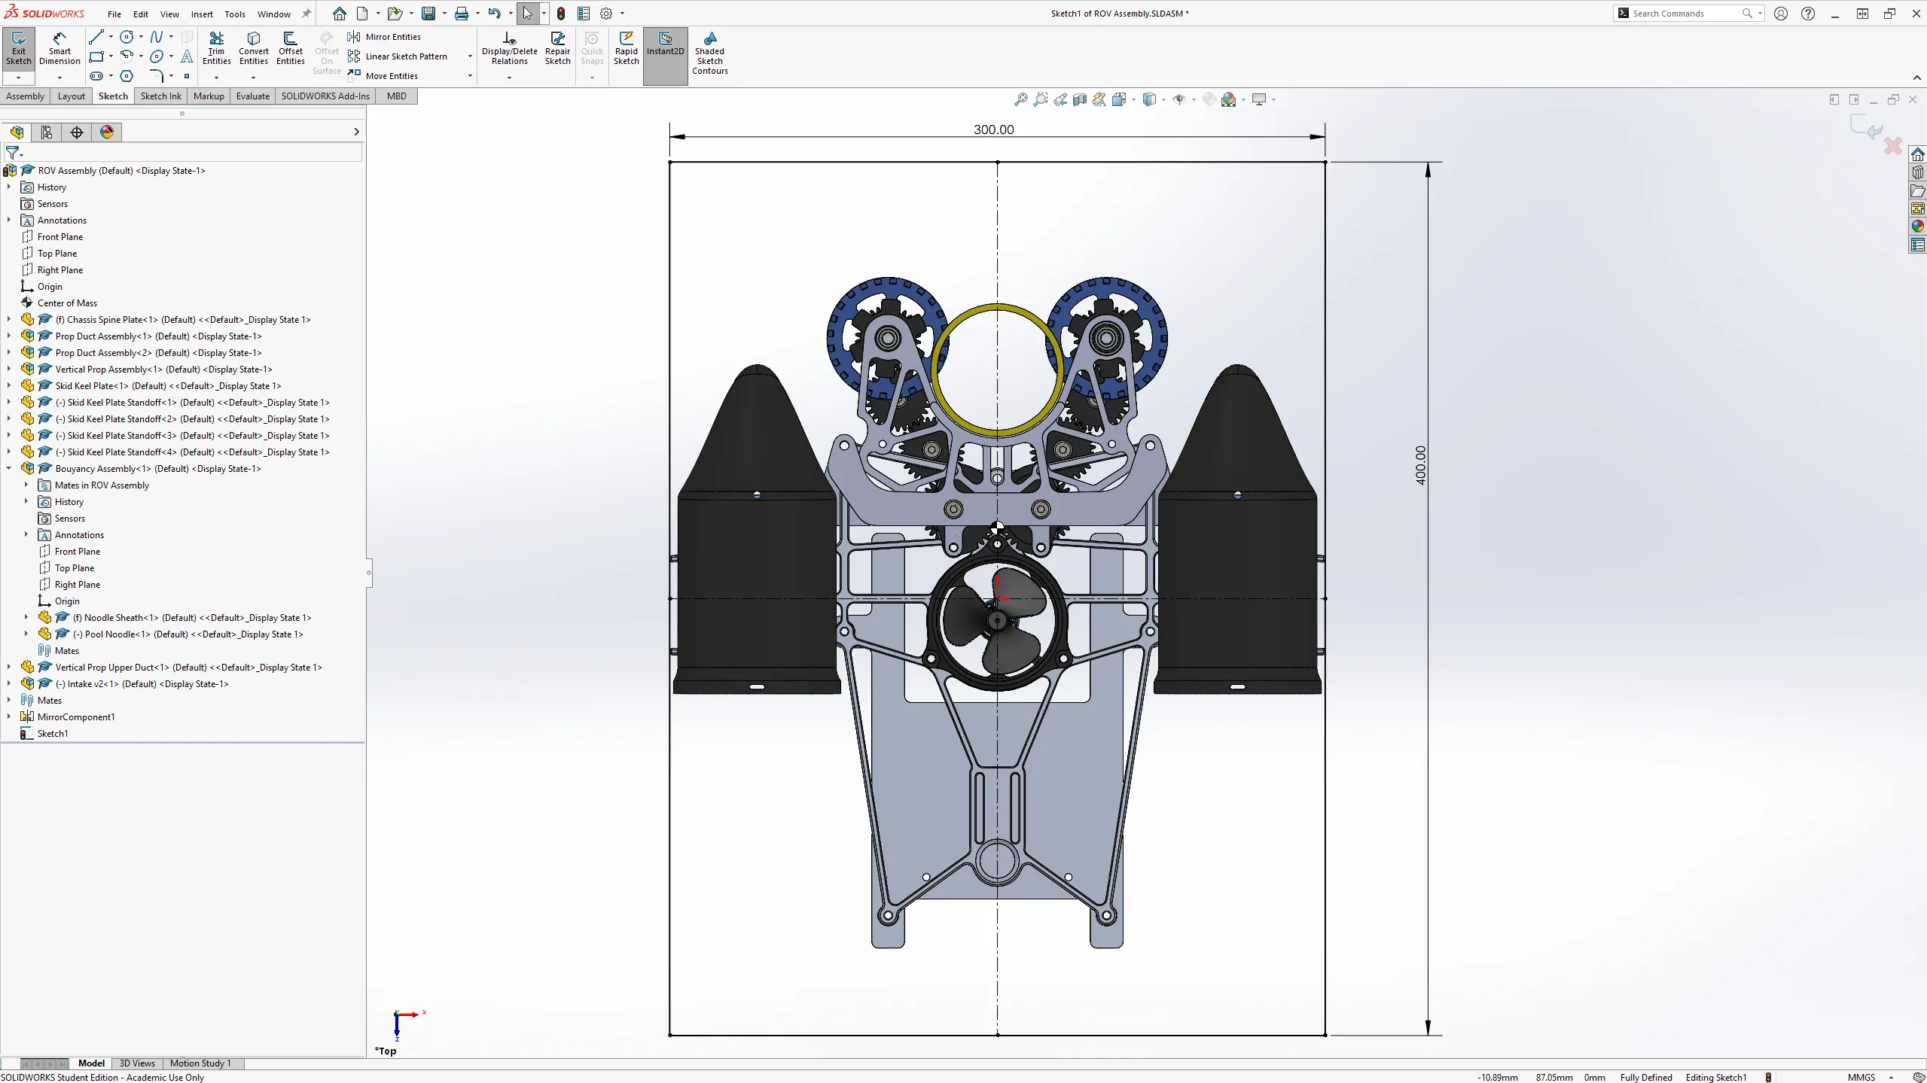Select the Point sketch tool
This screenshot has width=1927, height=1083.
[187, 76]
